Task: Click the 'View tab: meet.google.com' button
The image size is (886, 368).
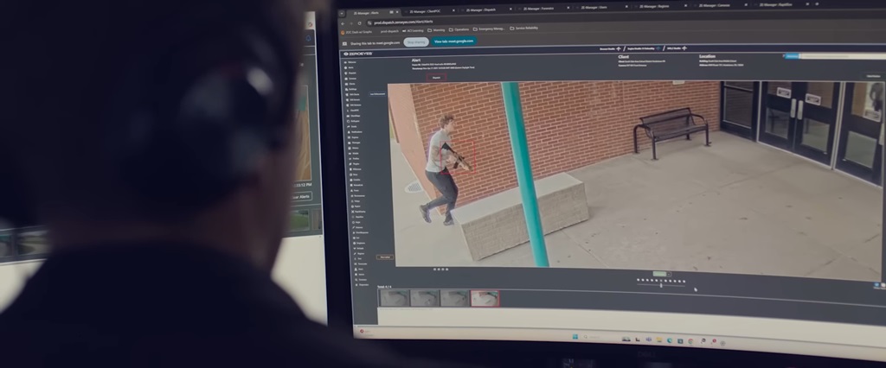Action: [x=453, y=41]
